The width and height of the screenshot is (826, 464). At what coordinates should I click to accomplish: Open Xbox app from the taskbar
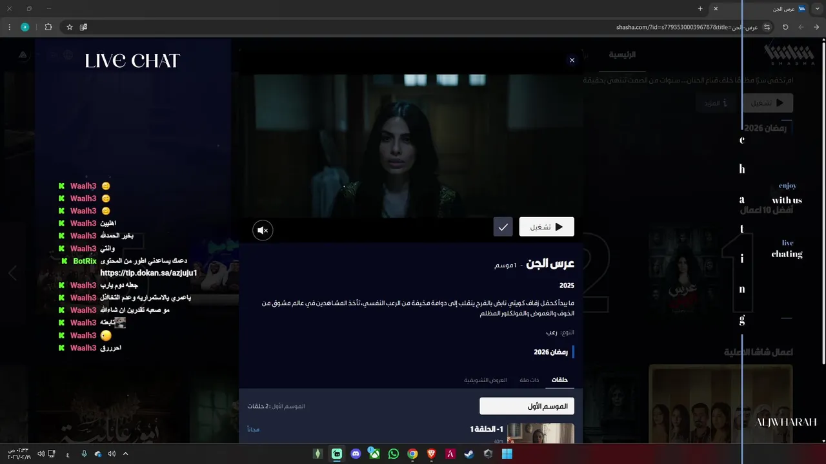click(x=374, y=454)
